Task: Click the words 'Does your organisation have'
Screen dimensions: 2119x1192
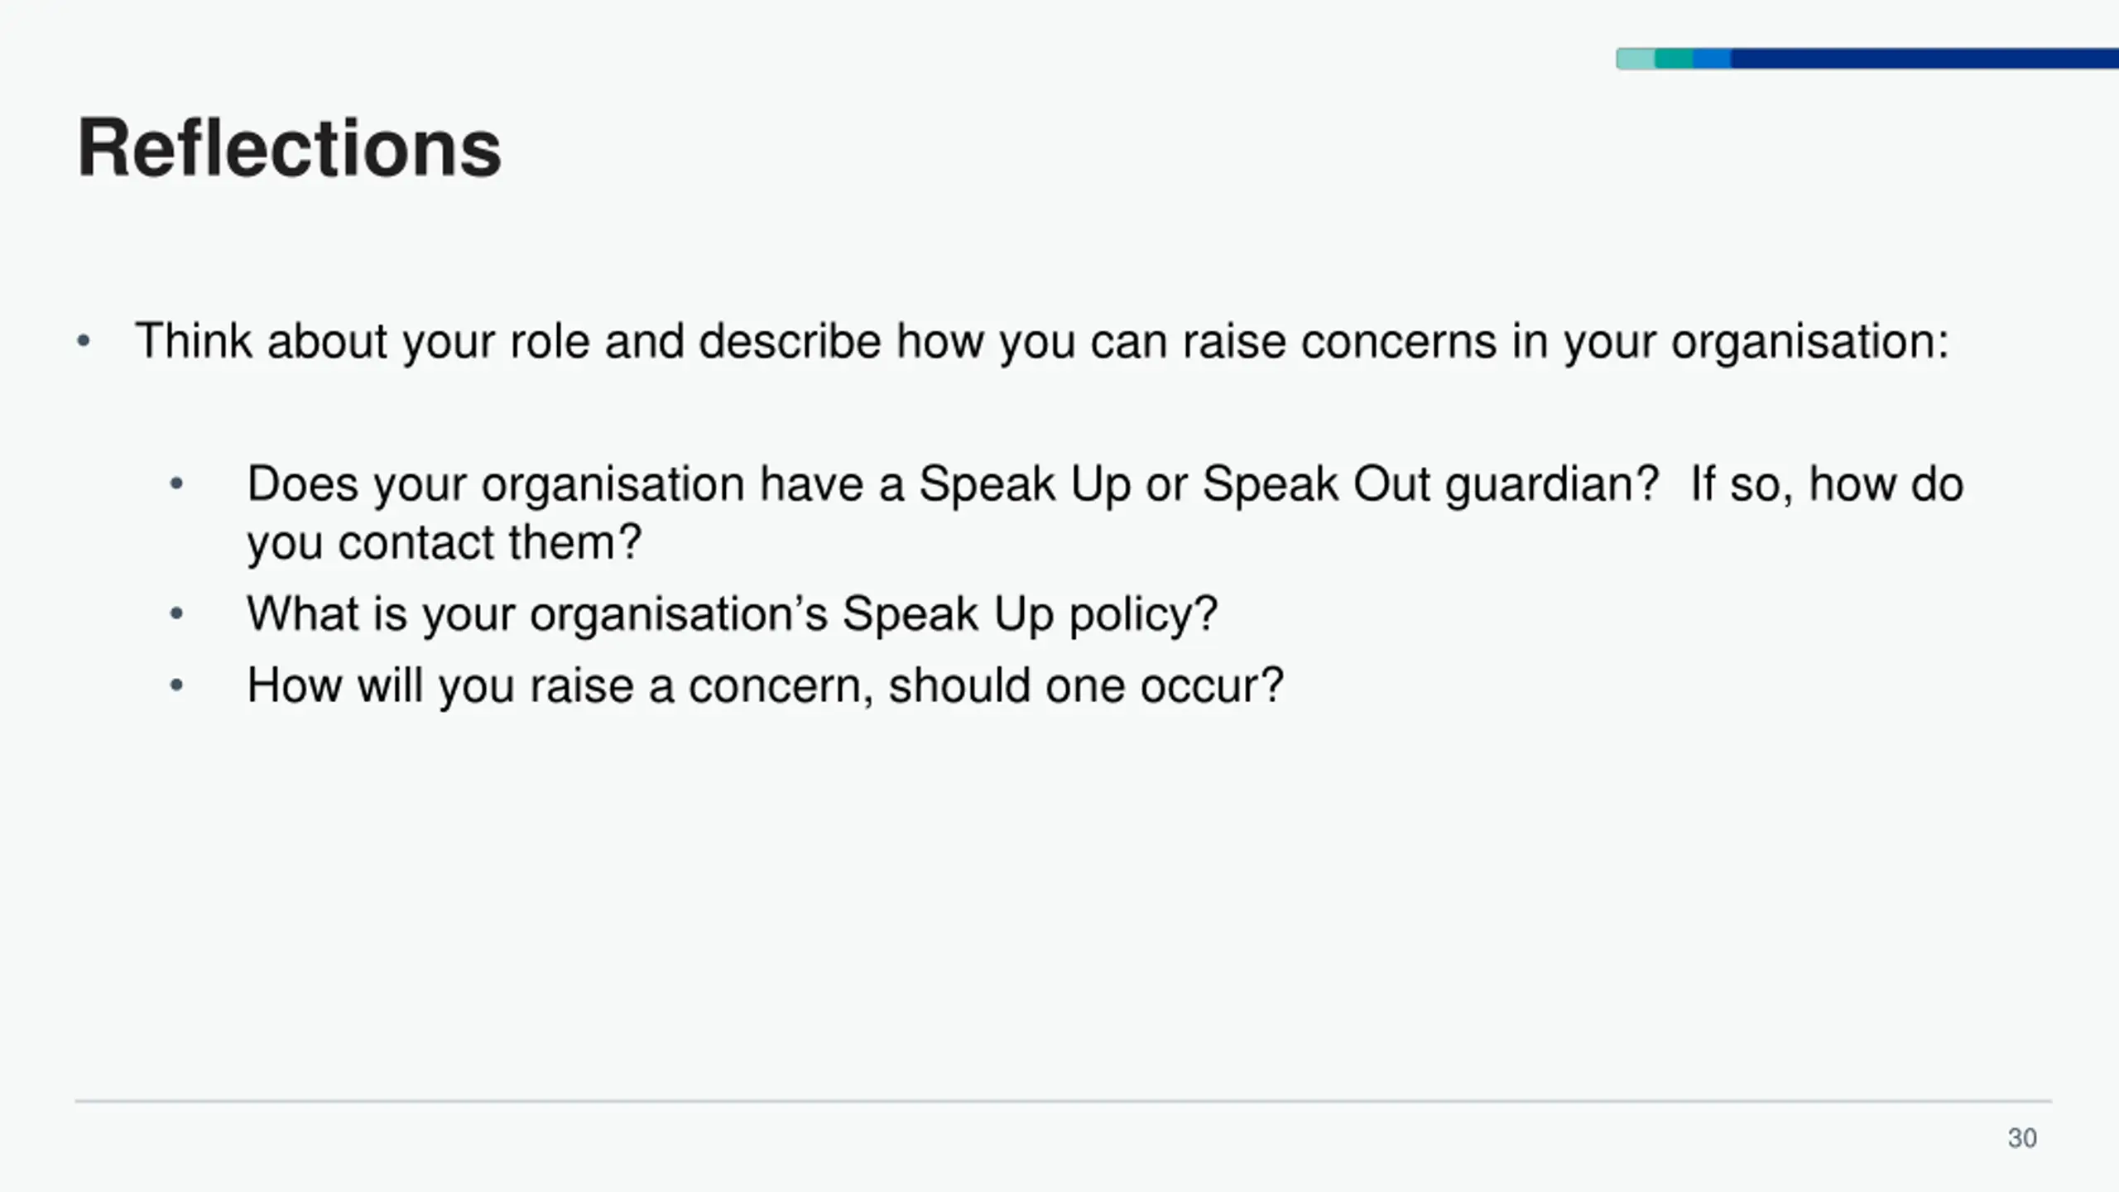Action: coord(555,484)
